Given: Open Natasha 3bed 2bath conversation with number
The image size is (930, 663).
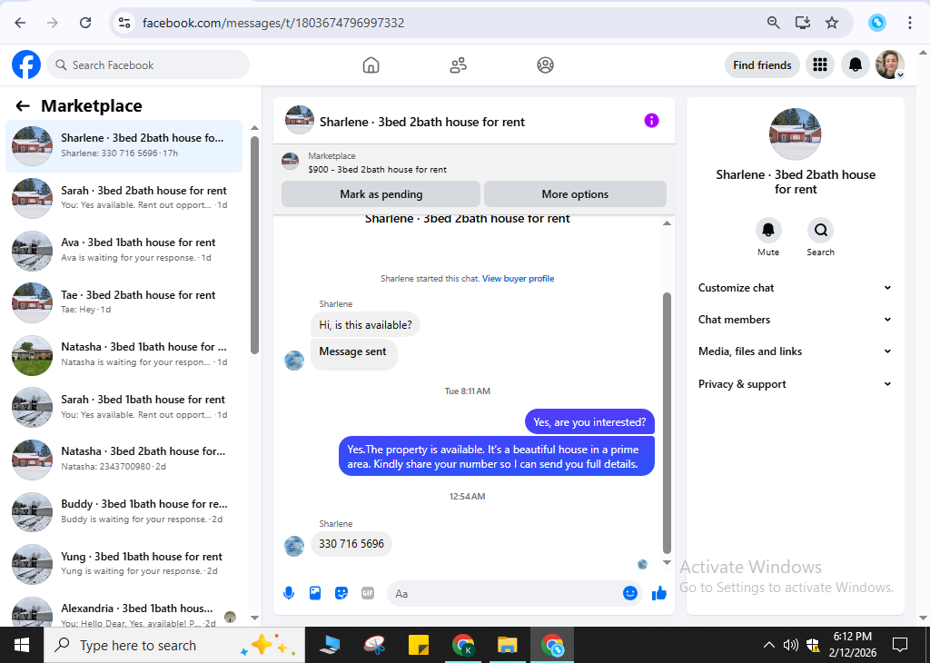Looking at the screenshot, I should (x=124, y=459).
